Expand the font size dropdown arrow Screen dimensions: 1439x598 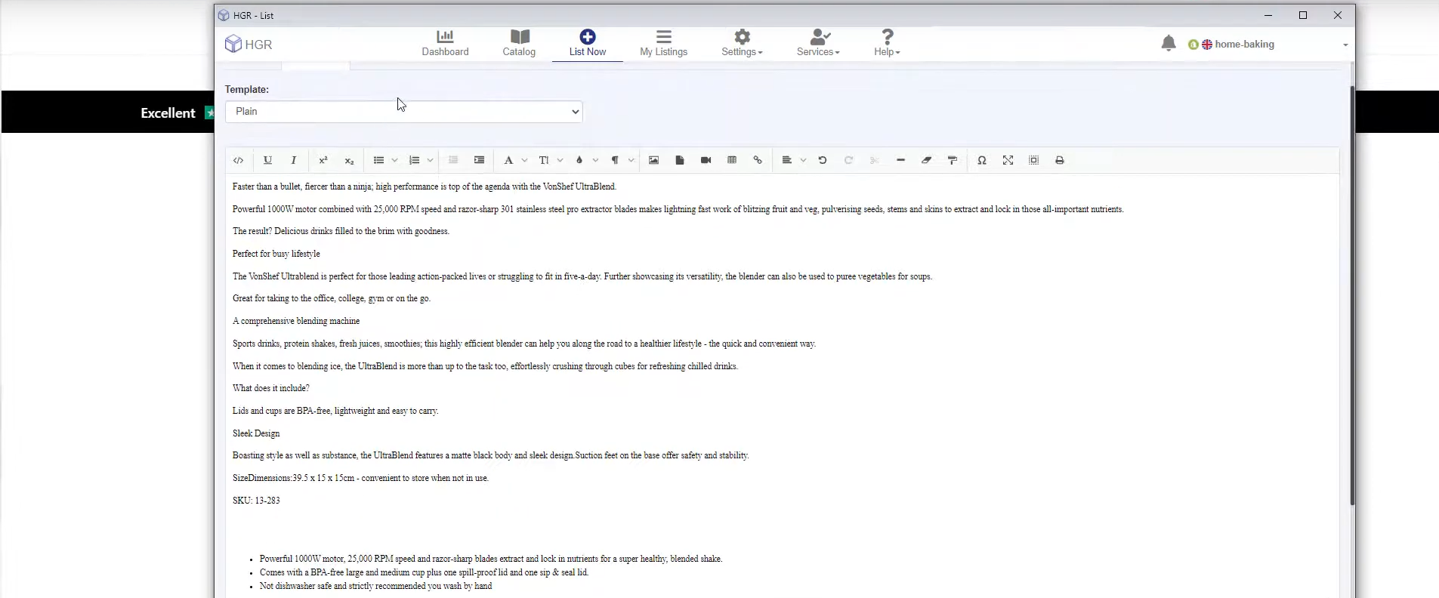[x=560, y=160]
